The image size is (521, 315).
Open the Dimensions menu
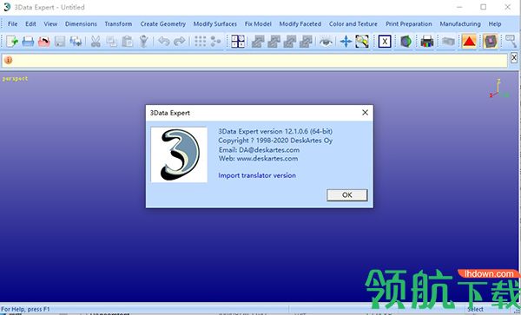click(81, 24)
